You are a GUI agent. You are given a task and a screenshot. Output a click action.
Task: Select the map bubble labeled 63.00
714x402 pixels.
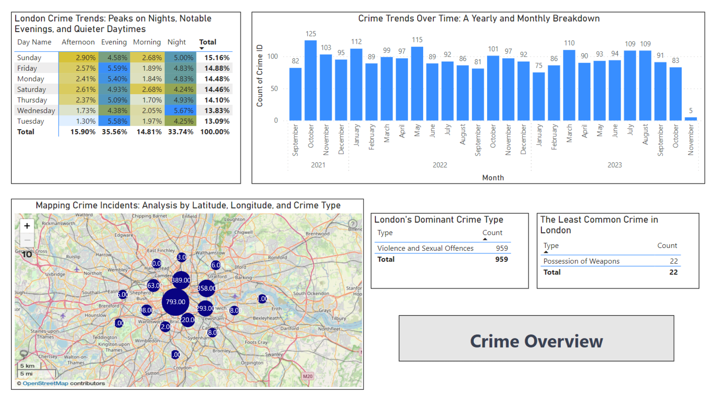point(154,285)
